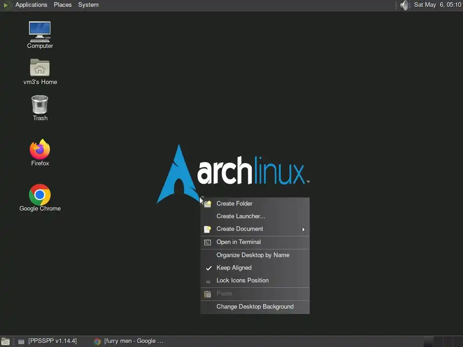Choose Create Launcher... from context menu
Image resolution: width=463 pixels, height=347 pixels.
coord(255,216)
